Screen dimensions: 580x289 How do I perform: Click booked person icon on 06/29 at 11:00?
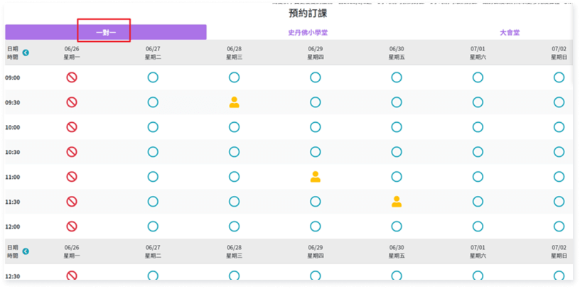point(316,177)
